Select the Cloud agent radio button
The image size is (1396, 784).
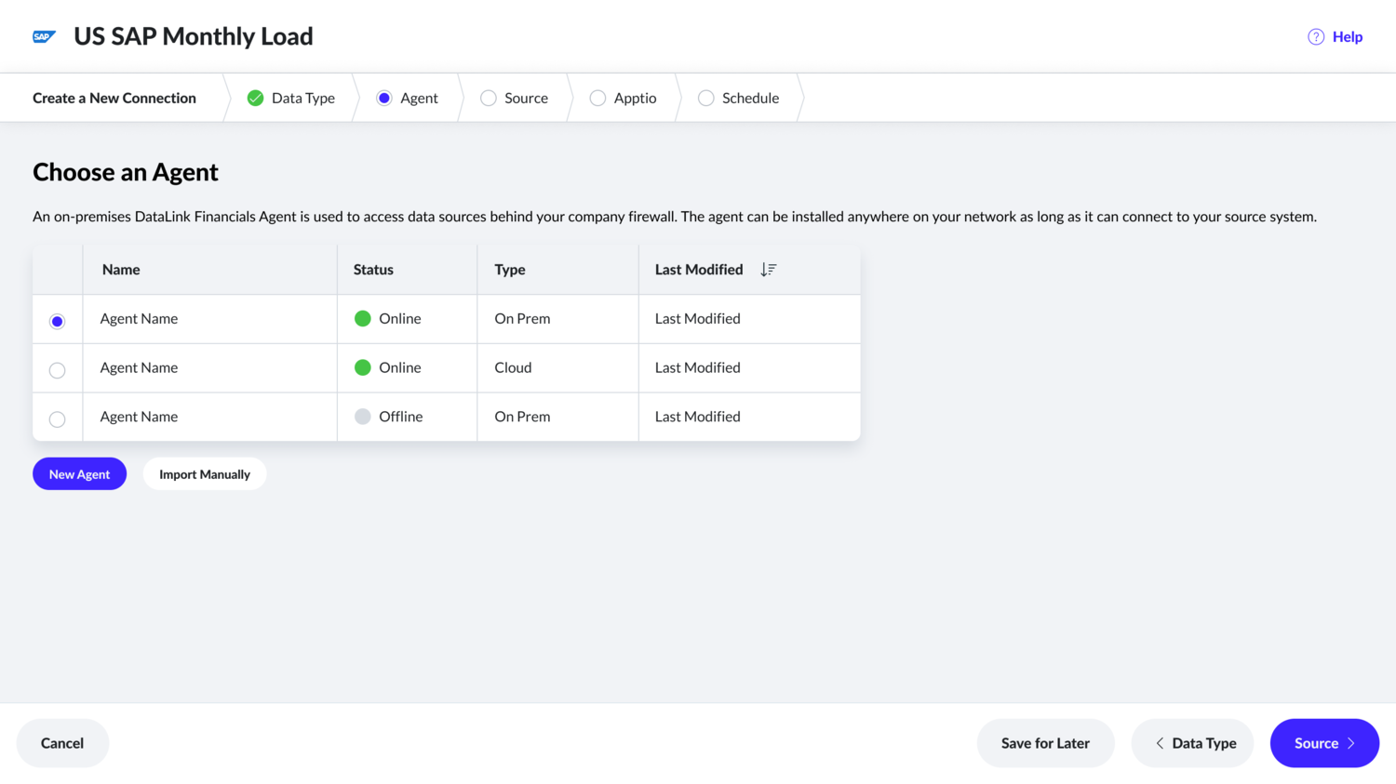57,370
